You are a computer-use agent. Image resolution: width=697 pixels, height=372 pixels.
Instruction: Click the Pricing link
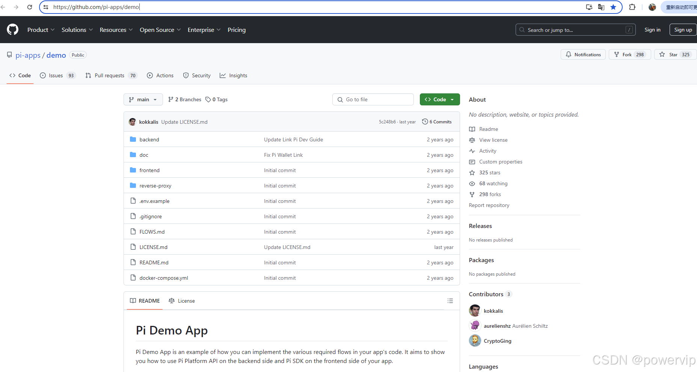click(237, 30)
